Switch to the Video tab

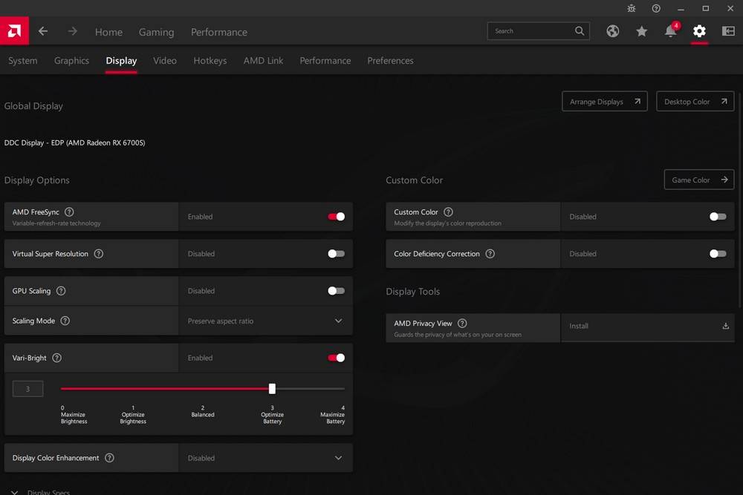[x=165, y=61]
